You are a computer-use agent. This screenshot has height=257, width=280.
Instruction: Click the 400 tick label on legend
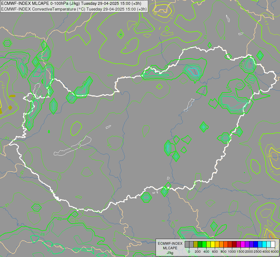[206, 252]
